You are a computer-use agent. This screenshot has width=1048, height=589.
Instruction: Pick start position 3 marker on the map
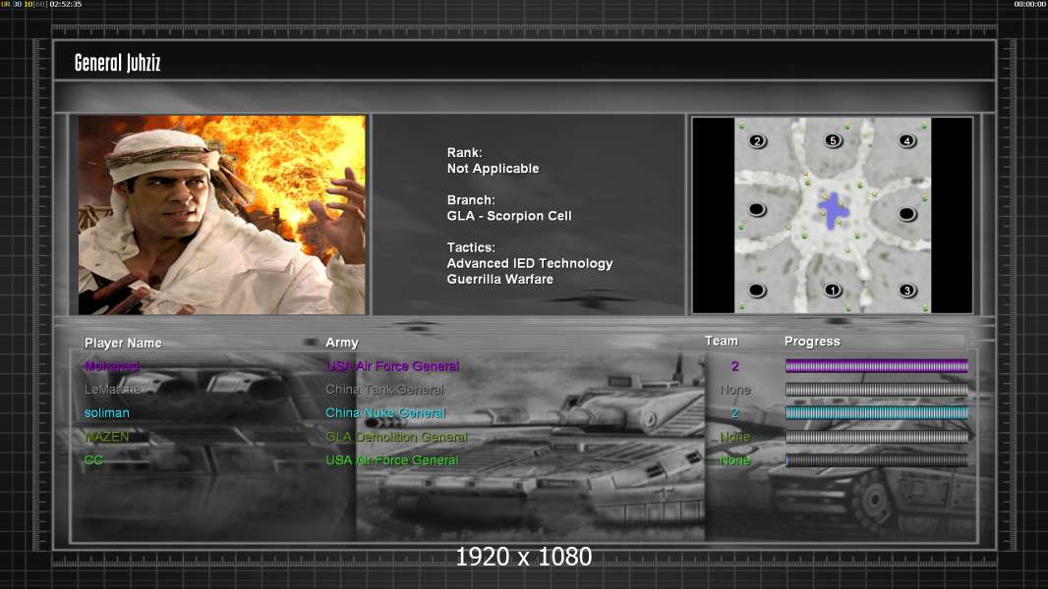pyautogui.click(x=907, y=290)
